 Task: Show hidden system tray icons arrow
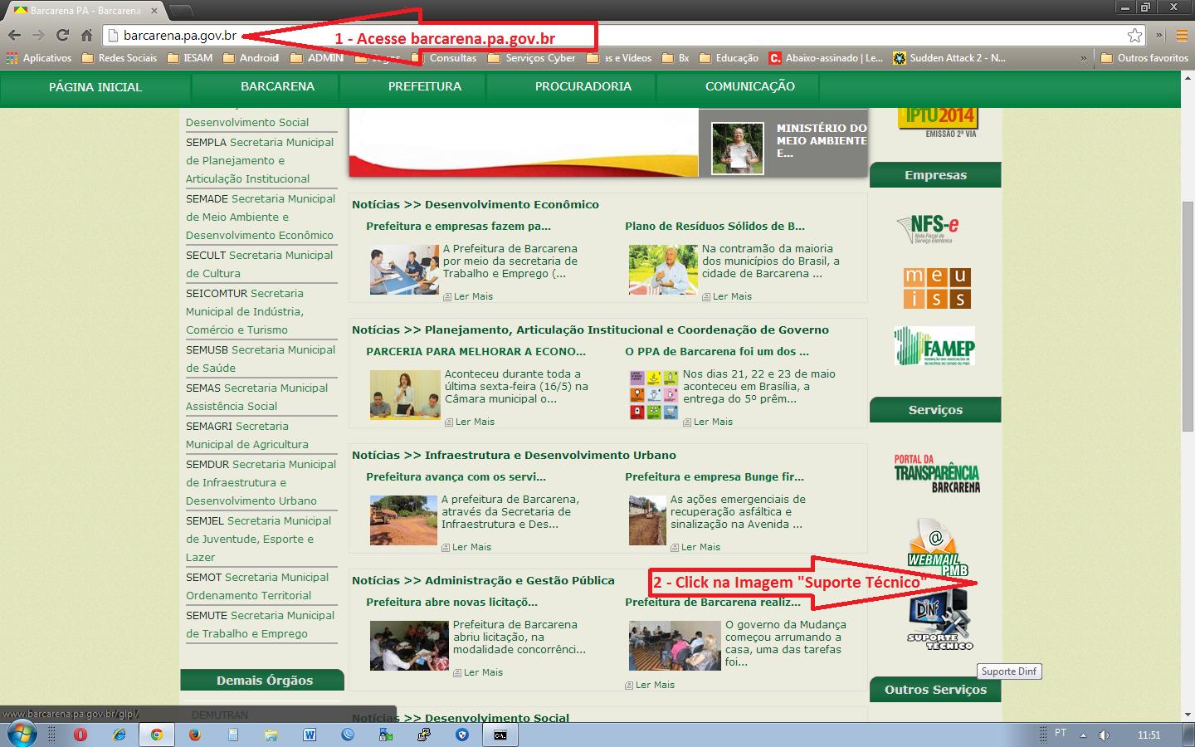tap(1082, 735)
